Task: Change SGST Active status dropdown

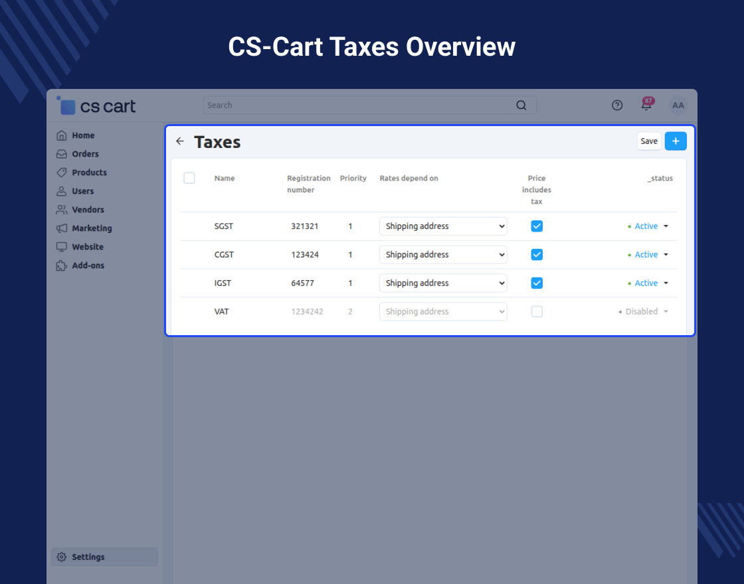Action: point(648,226)
